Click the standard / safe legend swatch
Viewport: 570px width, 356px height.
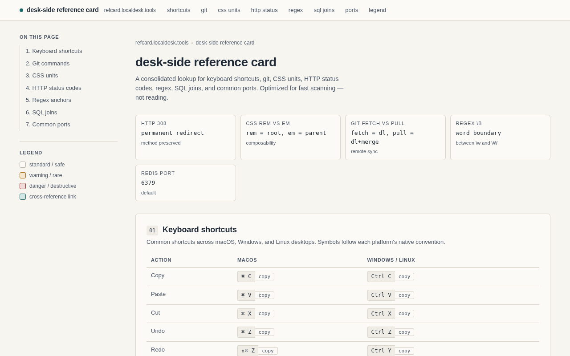[23, 165]
